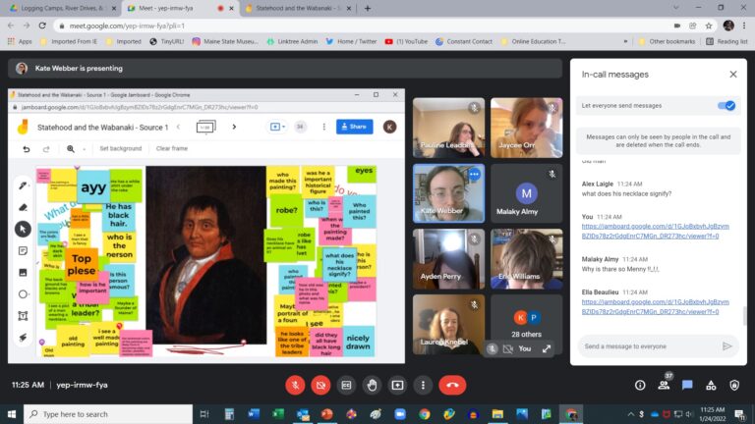Switch to the Logging Camps browser tab
This screenshot has height=424, width=755.
pos(62,8)
